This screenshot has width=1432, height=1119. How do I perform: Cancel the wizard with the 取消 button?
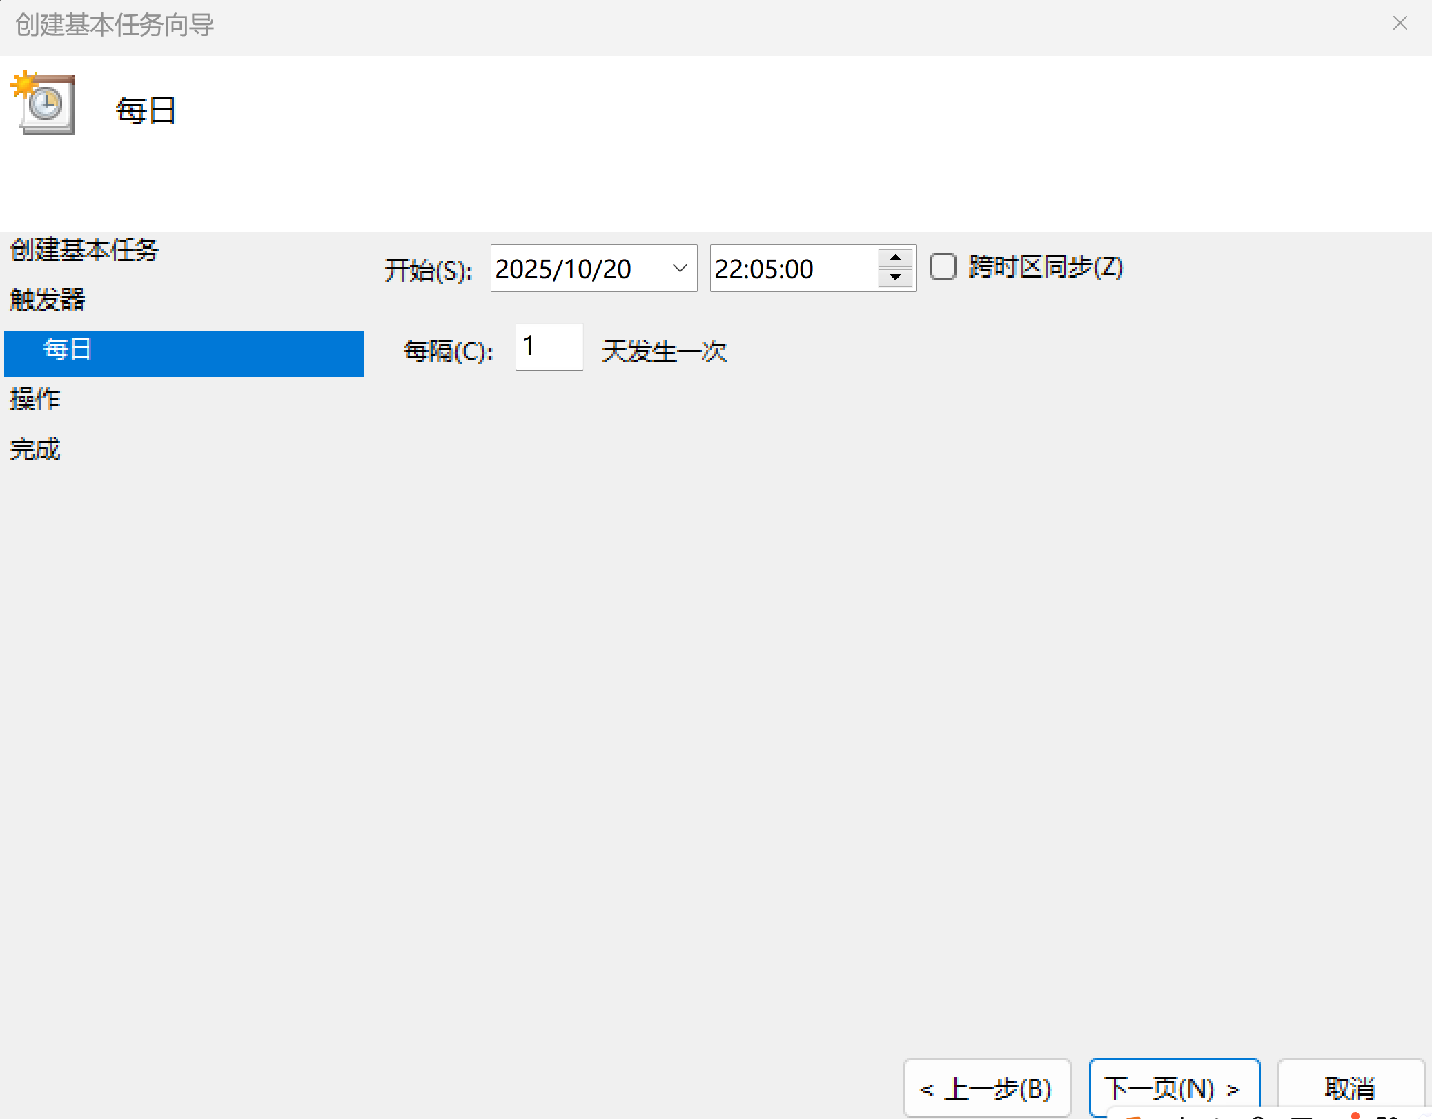click(x=1350, y=1089)
